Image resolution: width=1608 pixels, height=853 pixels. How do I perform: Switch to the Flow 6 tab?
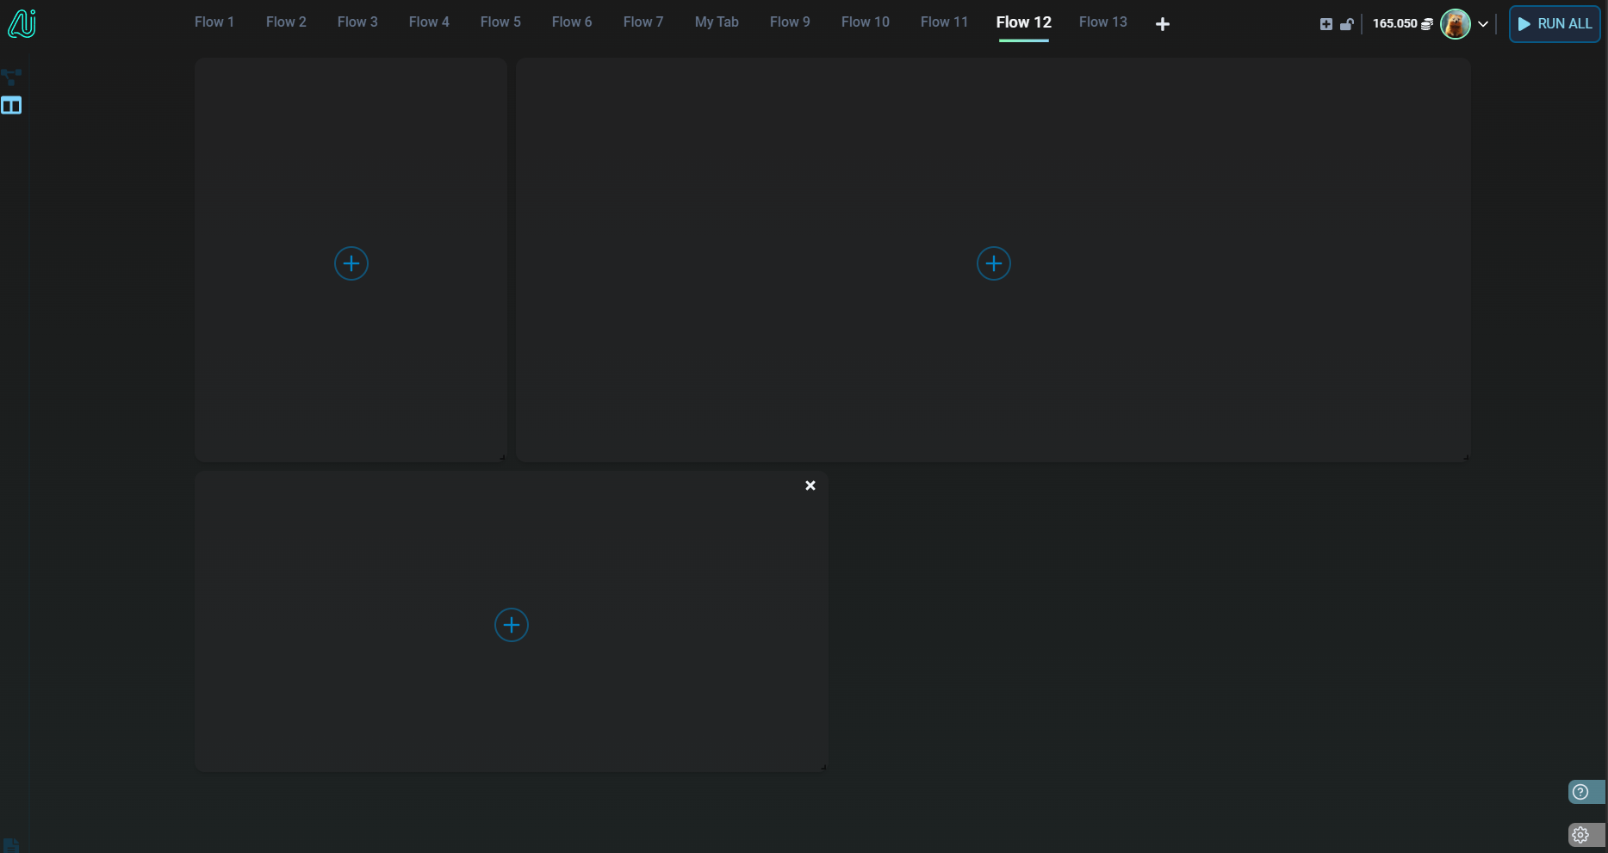pos(572,22)
